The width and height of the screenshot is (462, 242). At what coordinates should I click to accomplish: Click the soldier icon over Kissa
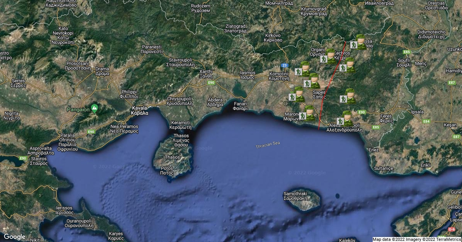(x=361, y=41)
